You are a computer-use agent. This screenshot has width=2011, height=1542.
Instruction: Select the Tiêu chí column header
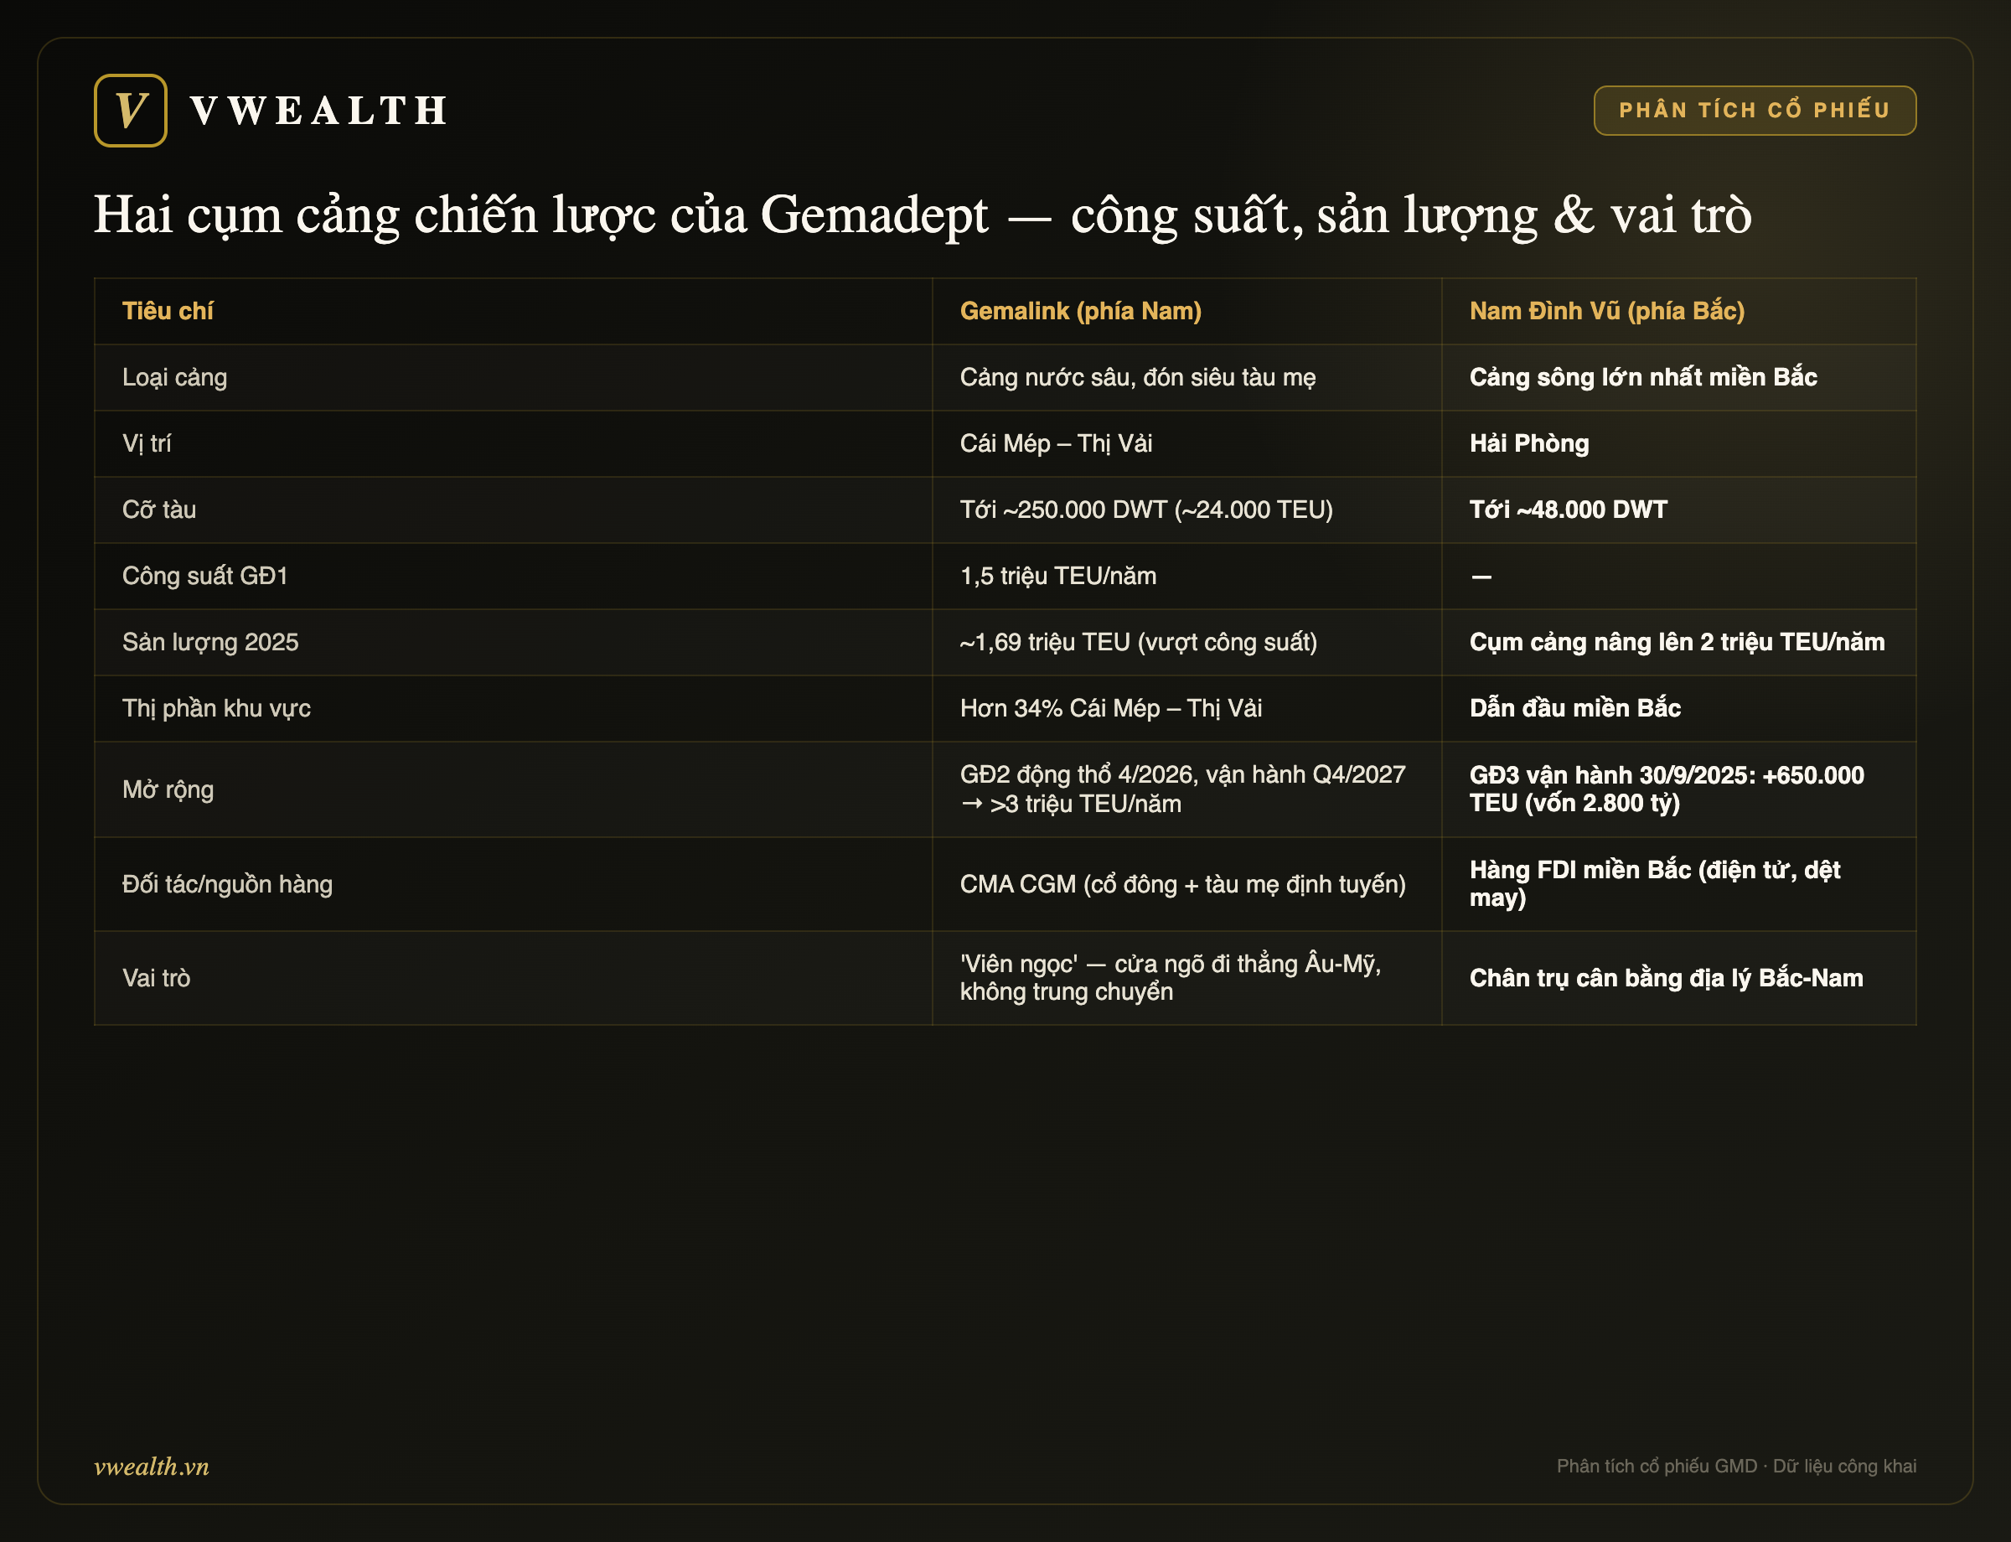168,311
